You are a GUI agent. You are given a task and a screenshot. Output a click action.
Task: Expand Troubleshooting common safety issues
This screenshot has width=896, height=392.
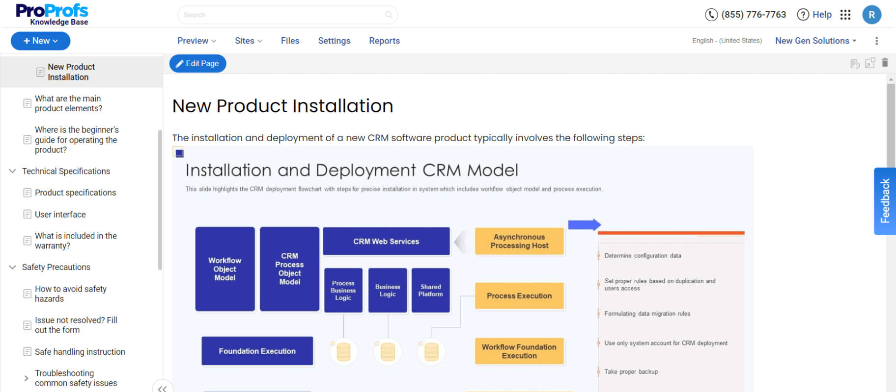pyautogui.click(x=26, y=378)
